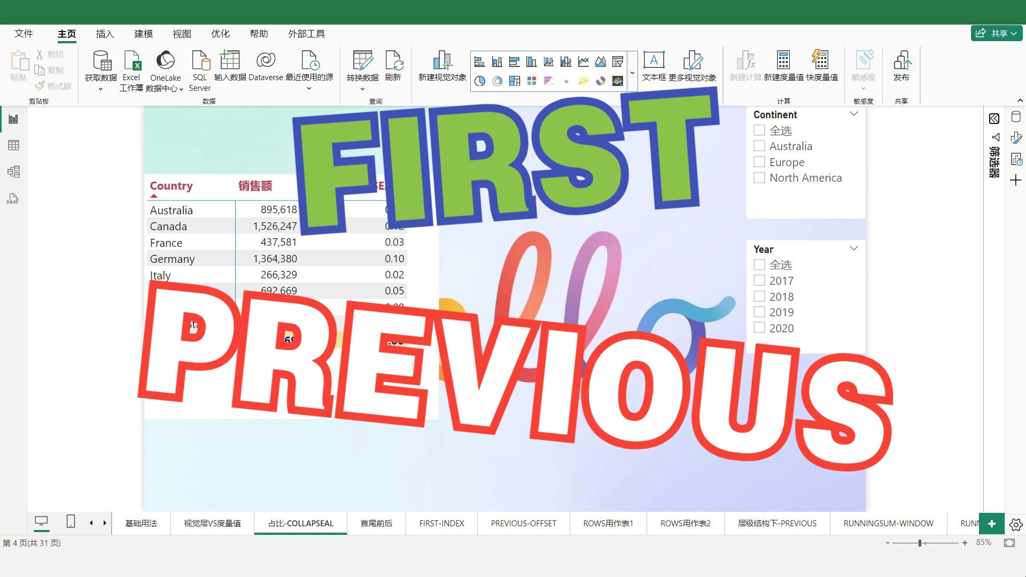
Task: Collapse the Year slicer header chevron
Action: click(854, 248)
